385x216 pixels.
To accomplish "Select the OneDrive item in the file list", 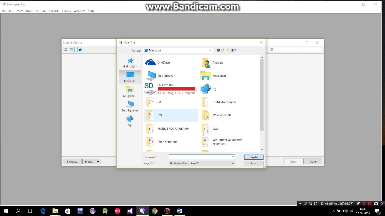I will (171, 62).
